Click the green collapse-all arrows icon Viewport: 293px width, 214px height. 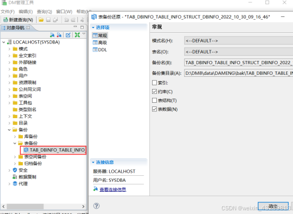click(x=77, y=35)
